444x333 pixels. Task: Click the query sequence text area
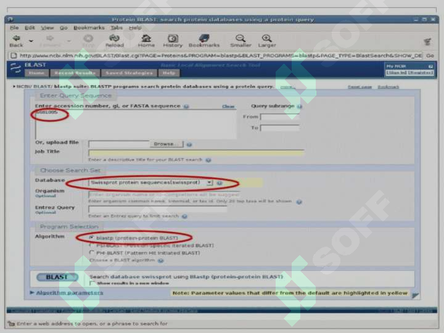pyautogui.click(x=136, y=124)
